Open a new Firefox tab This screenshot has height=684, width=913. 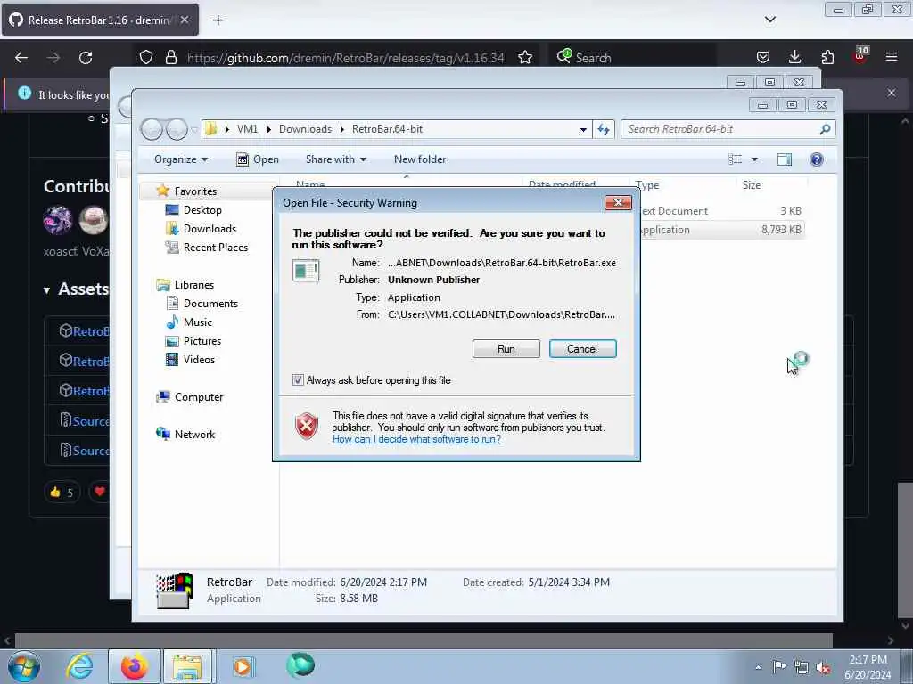point(218,20)
